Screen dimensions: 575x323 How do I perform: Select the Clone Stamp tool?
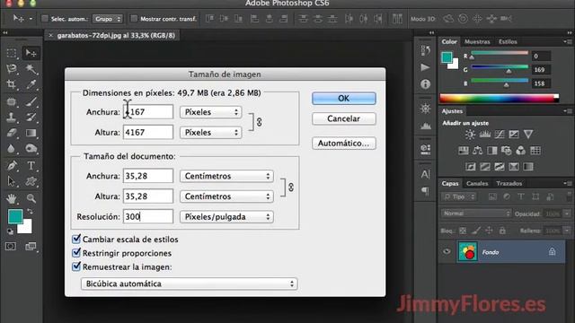coord(12,118)
